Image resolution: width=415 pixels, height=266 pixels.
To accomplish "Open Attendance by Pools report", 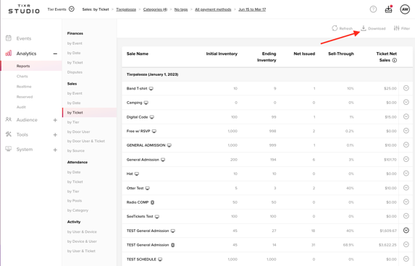I will click(x=75, y=201).
